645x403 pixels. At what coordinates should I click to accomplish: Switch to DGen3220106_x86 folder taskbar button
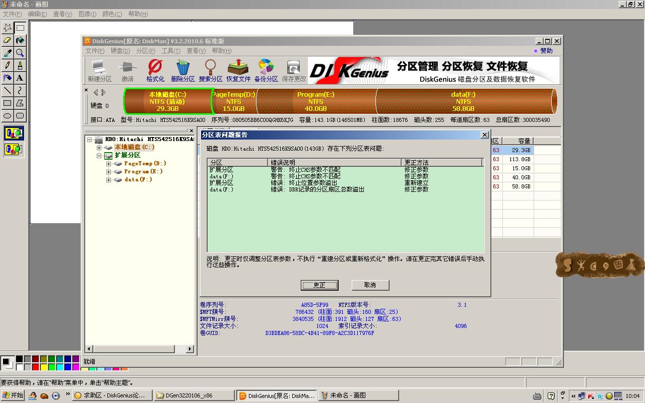(x=194, y=395)
